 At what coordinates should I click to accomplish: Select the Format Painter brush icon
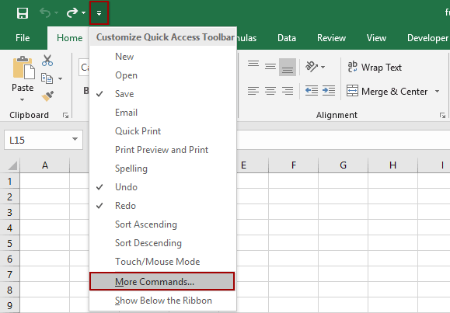point(47,96)
